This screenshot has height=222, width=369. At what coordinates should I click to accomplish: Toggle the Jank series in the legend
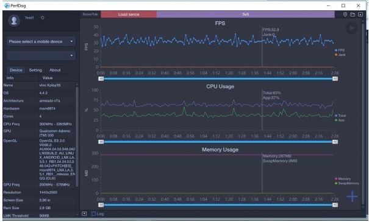pyautogui.click(x=340, y=55)
